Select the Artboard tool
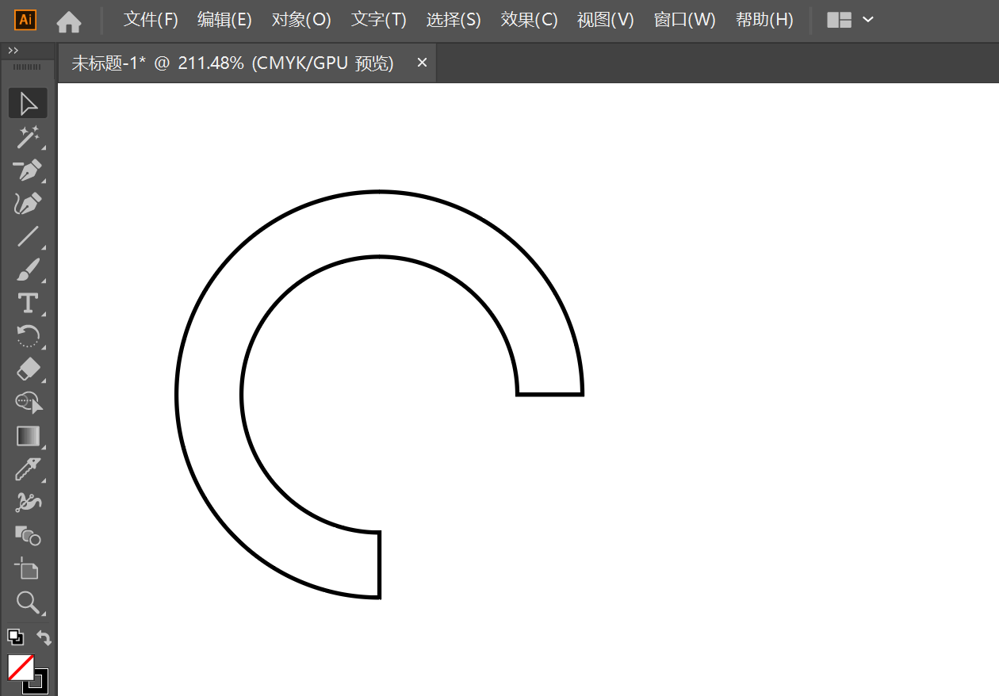 28,569
